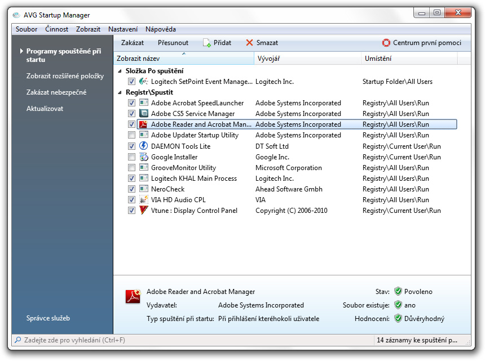The image size is (485, 361).
Task: Open the Nastavení menu
Action: (x=123, y=29)
